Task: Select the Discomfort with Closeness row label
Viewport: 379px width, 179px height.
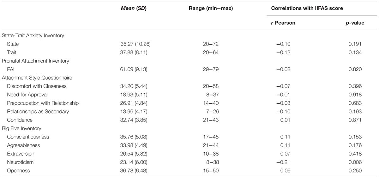Action: (37, 86)
